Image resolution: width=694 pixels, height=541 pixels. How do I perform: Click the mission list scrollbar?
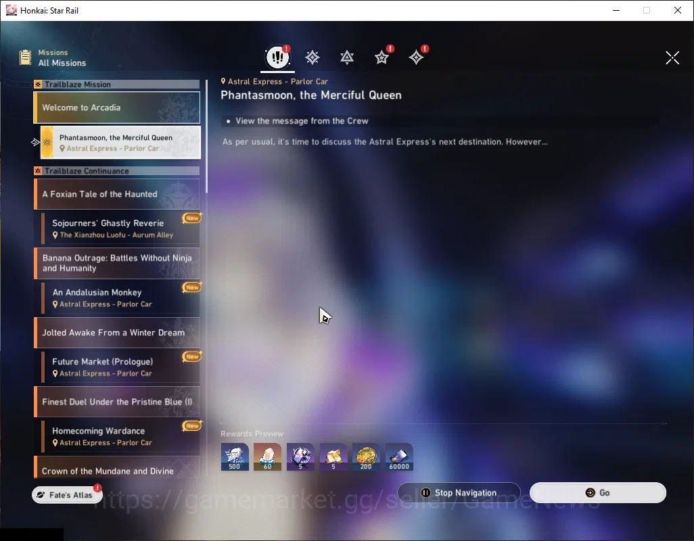206,136
